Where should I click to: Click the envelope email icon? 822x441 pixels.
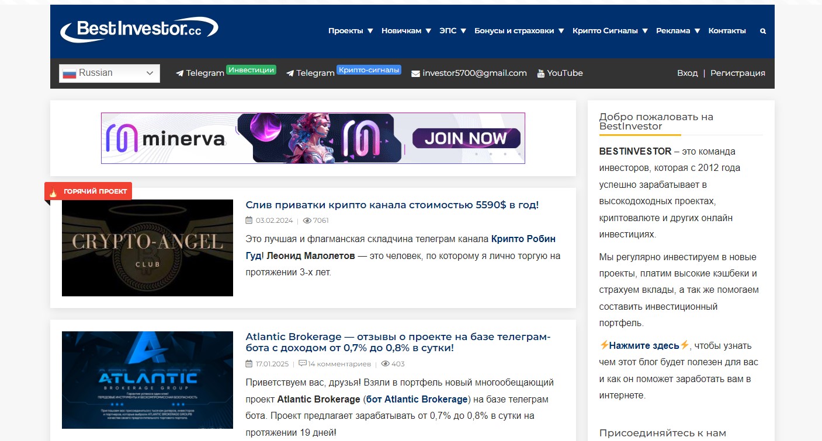[415, 73]
